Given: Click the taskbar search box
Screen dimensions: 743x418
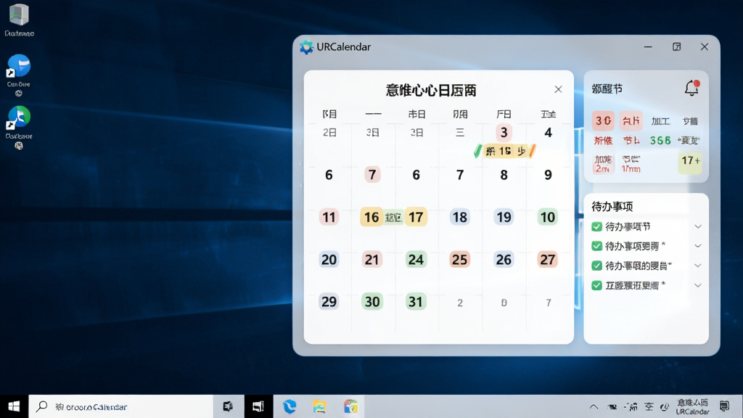Looking at the screenshot, I should point(121,406).
